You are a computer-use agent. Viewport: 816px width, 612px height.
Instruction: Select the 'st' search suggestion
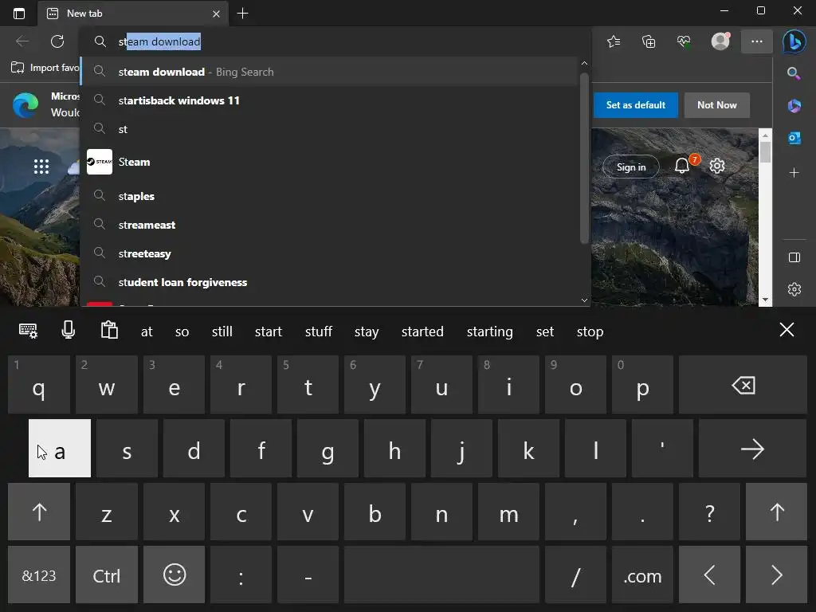pos(330,129)
